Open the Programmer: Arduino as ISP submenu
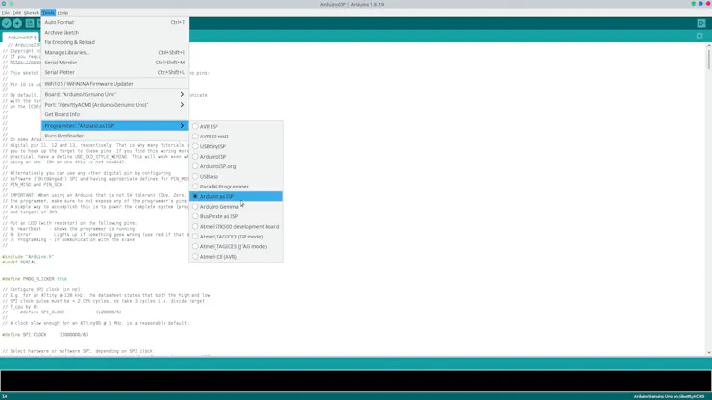Screen dimensions: 712x400 pyautogui.click(x=114, y=125)
